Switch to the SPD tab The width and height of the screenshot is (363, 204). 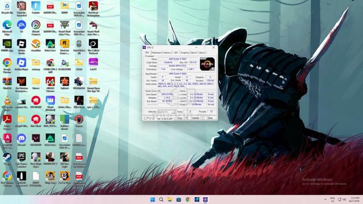176,53
